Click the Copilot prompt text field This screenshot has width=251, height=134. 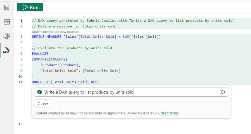click(x=131, y=92)
